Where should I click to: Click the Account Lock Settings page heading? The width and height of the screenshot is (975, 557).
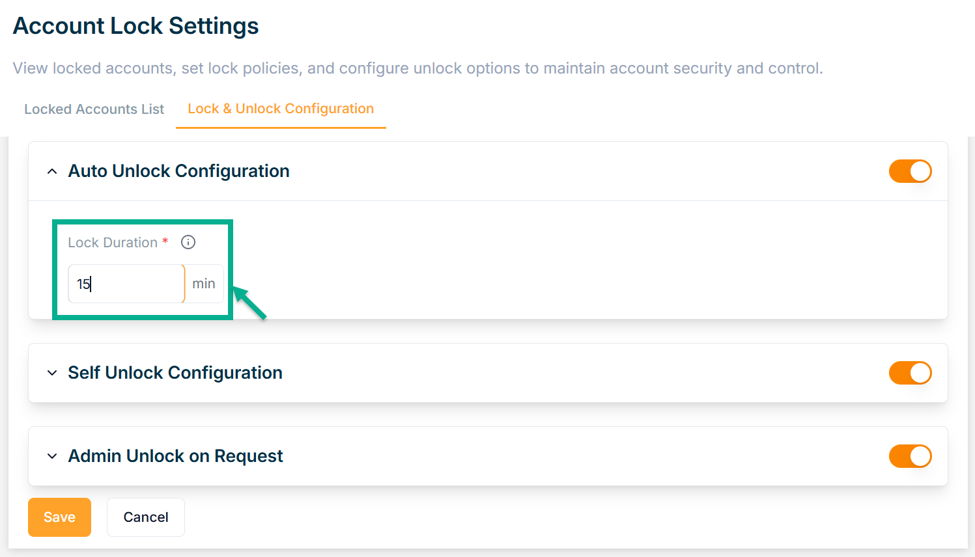pos(135,26)
